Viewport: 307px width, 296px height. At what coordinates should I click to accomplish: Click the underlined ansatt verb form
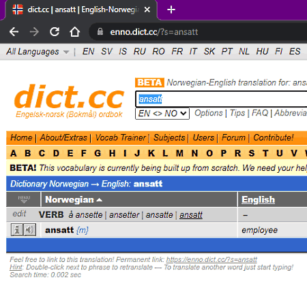(x=191, y=215)
